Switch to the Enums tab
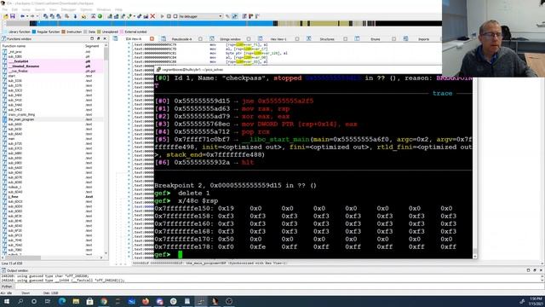Image resolution: width=545 pixels, height=307 pixels. click(376, 39)
